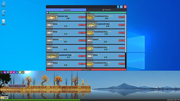
Task: Sell the one-star Minnow
Action: [x=82, y=48]
